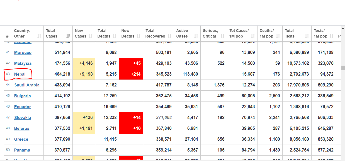Click sort arrows icon in Serious, Critical header
Viewport: 345px width, 161px height.
tap(222, 36)
